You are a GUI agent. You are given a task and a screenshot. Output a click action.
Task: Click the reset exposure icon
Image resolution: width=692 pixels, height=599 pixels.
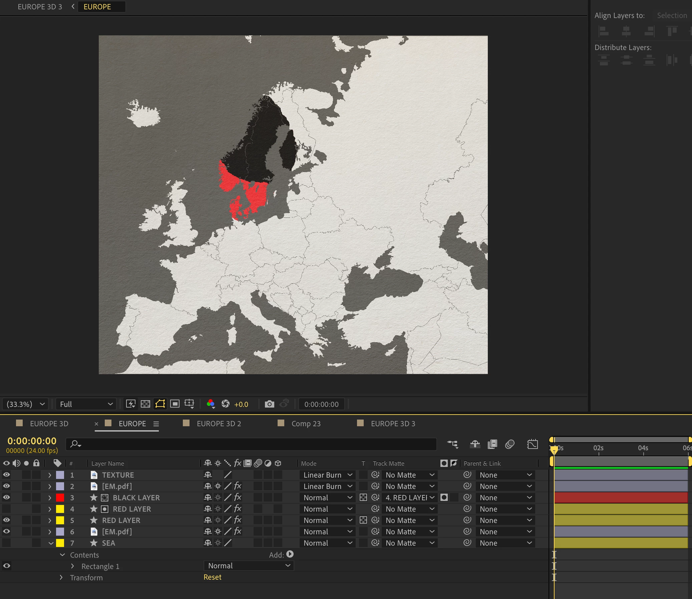tap(226, 404)
